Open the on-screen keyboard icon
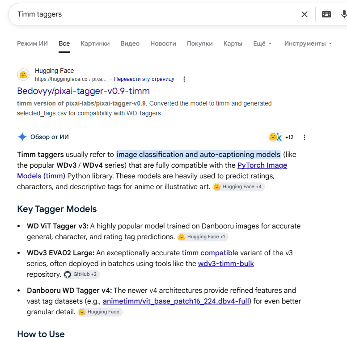The width and height of the screenshot is (347, 338). click(326, 14)
